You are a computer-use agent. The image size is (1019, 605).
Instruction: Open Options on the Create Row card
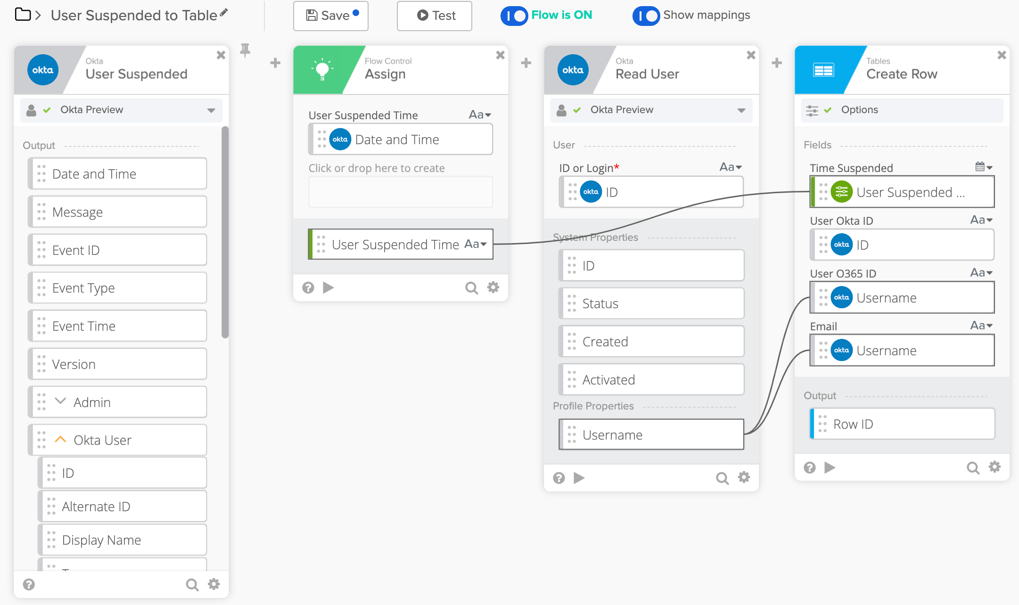pos(859,110)
